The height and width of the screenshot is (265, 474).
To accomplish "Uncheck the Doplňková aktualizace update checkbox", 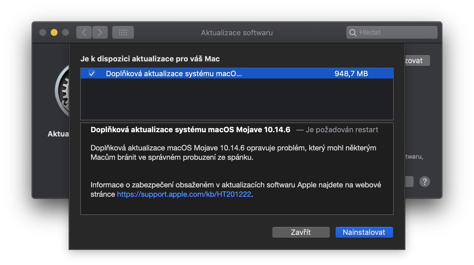I will (x=92, y=74).
